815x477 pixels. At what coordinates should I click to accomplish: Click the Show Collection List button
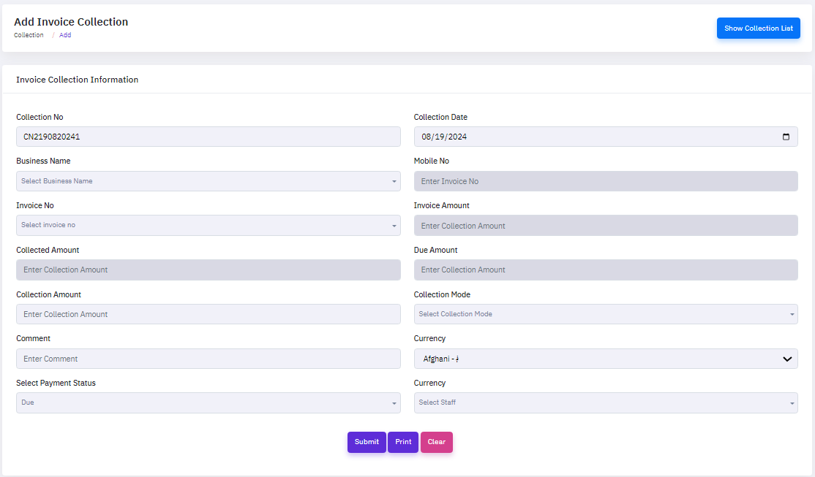(758, 28)
